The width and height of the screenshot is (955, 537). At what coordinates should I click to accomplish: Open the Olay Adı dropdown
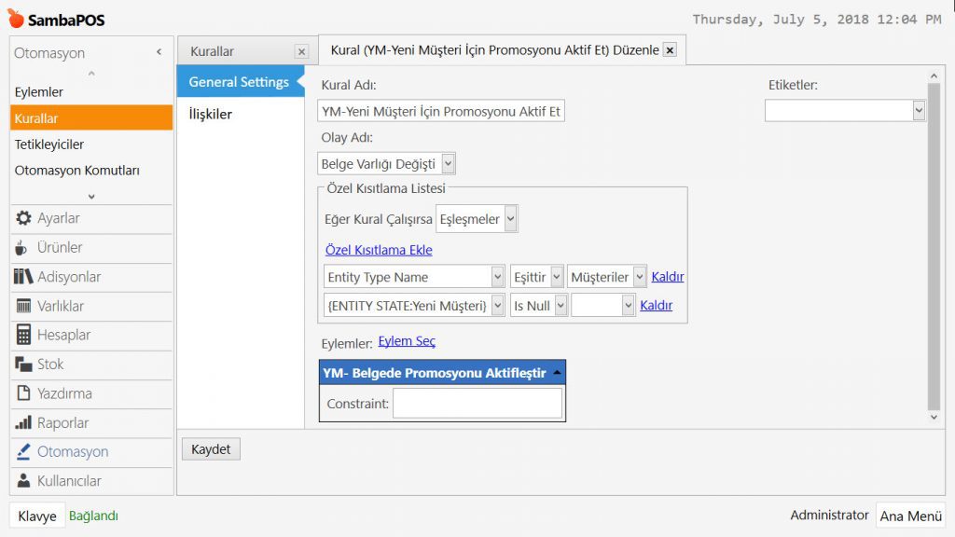tap(449, 164)
